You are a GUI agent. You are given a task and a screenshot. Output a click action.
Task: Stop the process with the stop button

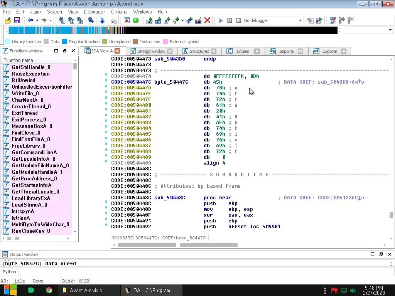click(x=238, y=20)
